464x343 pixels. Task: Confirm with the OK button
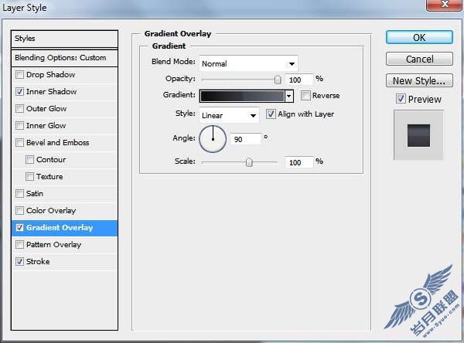point(419,38)
